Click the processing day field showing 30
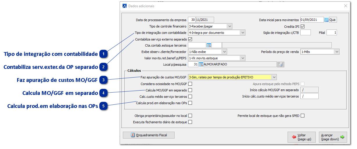357x149 pixels. [192, 20]
